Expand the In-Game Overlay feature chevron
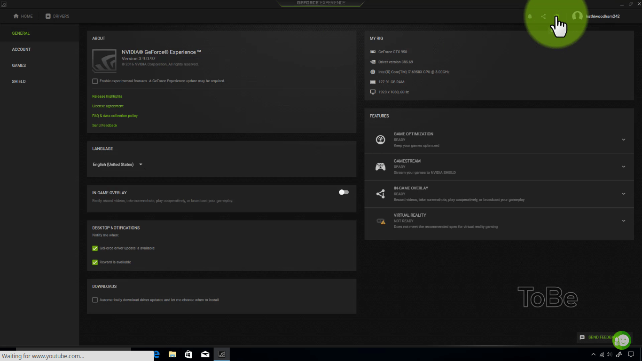This screenshot has height=361, width=642. click(624, 194)
